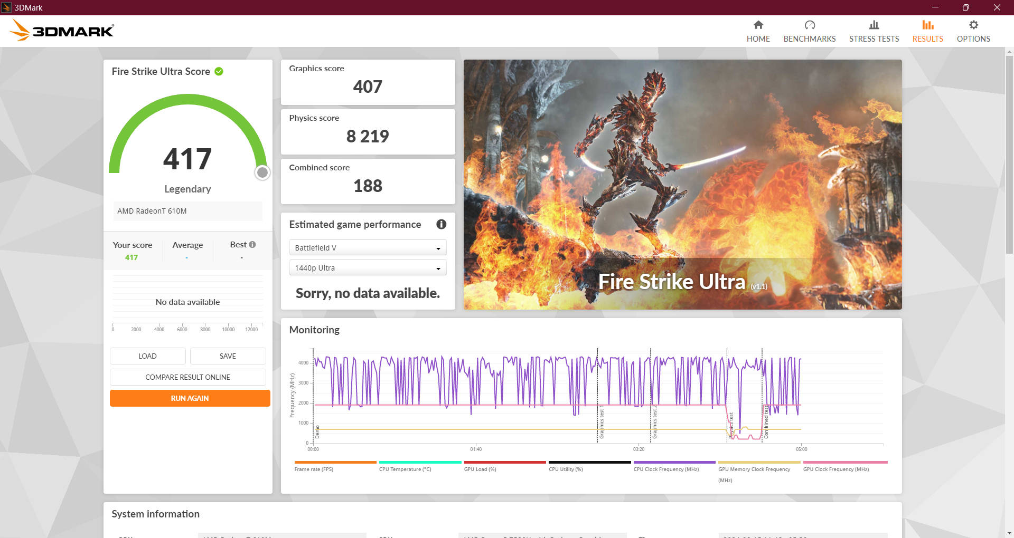Restore the window using the title bar button
Viewport: 1014px width, 538px height.
click(965, 7)
